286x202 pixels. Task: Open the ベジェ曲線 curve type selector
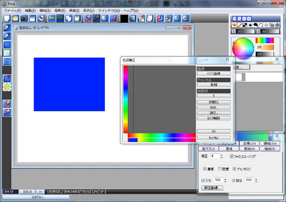(x=213, y=74)
